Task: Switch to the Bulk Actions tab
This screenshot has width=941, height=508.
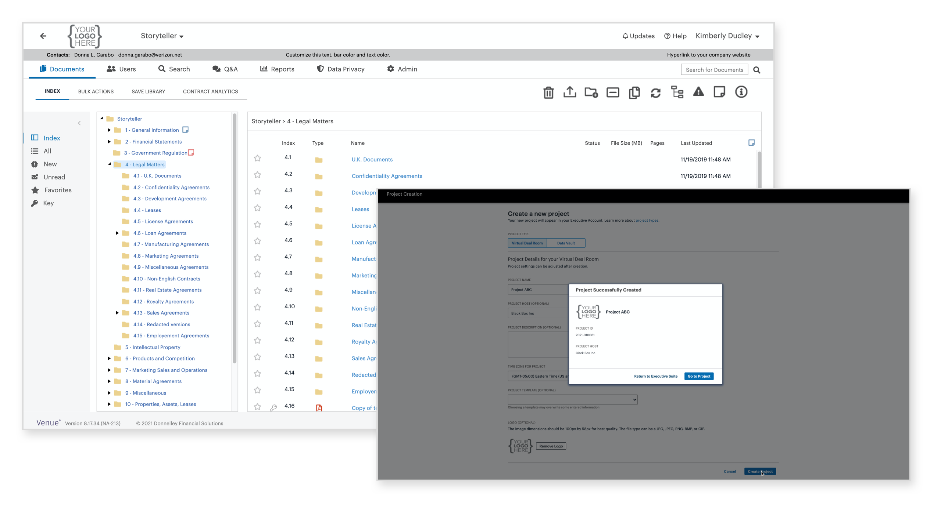Action: 96,91
